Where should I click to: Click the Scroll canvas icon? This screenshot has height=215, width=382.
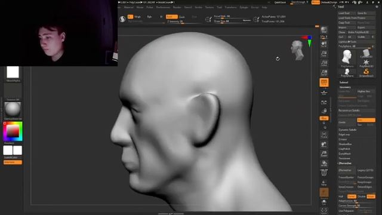tap(324, 44)
